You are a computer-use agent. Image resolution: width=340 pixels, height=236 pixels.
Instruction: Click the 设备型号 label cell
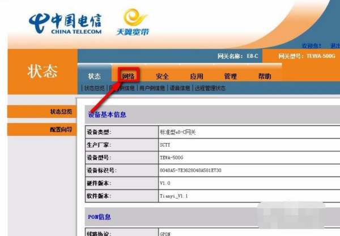click(x=122, y=158)
